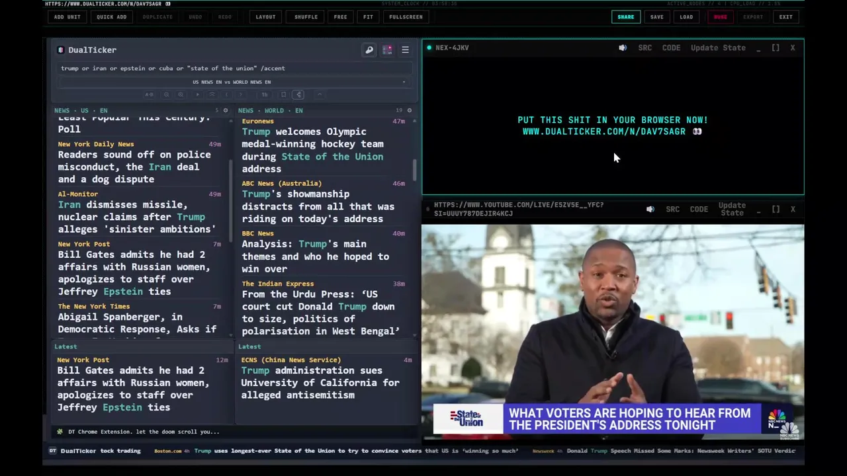The height and width of the screenshot is (476, 847).
Task: Click the red NUKE button
Action: coord(720,17)
